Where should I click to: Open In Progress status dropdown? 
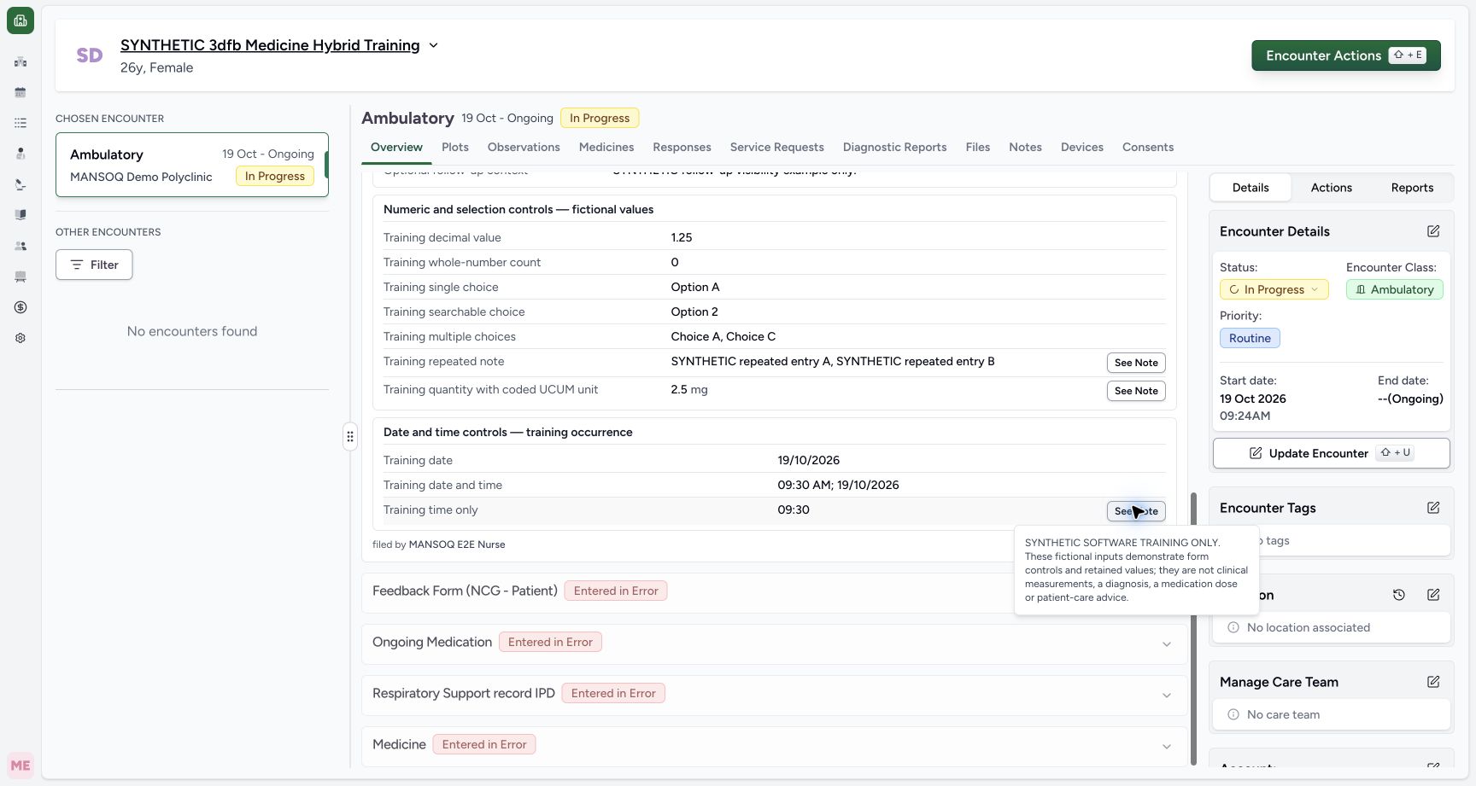click(x=1274, y=289)
